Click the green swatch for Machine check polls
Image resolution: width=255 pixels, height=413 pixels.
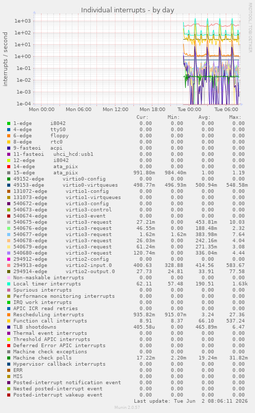point(9,358)
